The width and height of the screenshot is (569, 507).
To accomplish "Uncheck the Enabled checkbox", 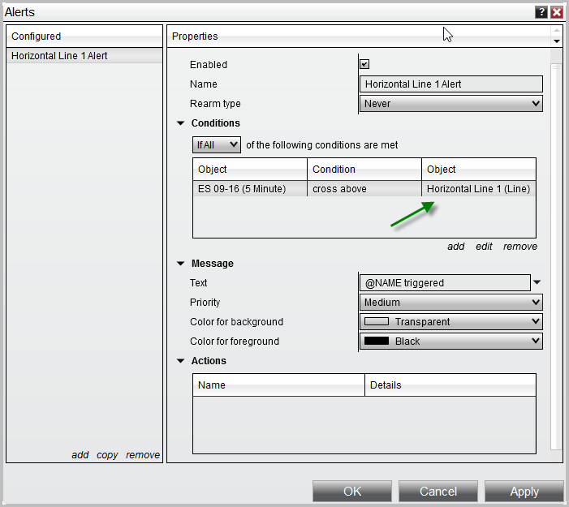I will click(364, 65).
